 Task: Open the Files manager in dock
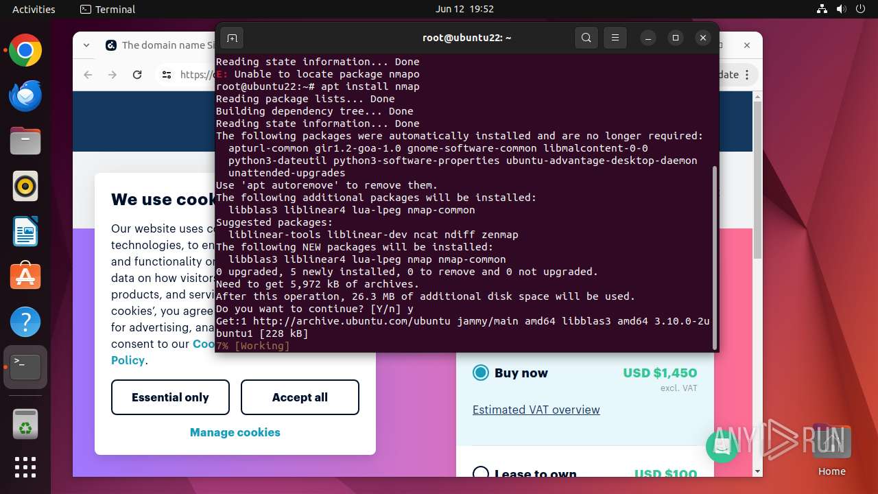tap(25, 141)
